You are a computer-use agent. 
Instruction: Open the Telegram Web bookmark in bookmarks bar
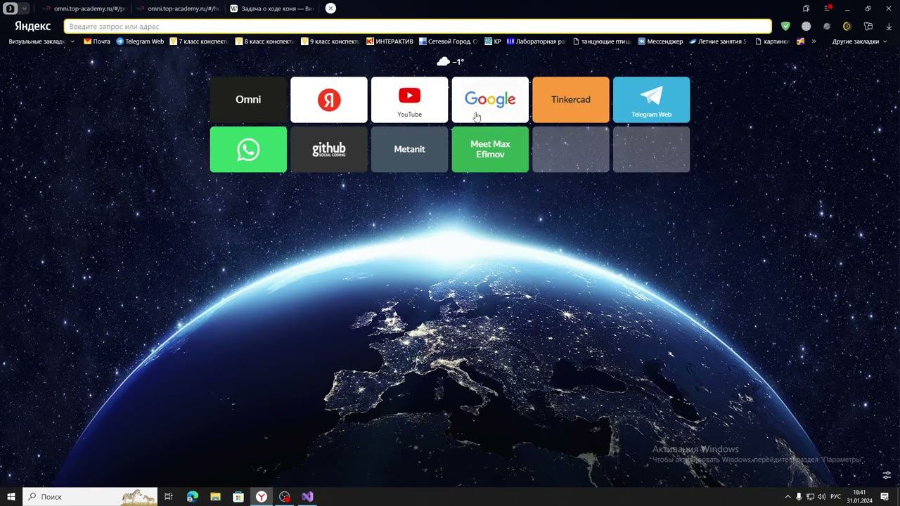point(140,41)
